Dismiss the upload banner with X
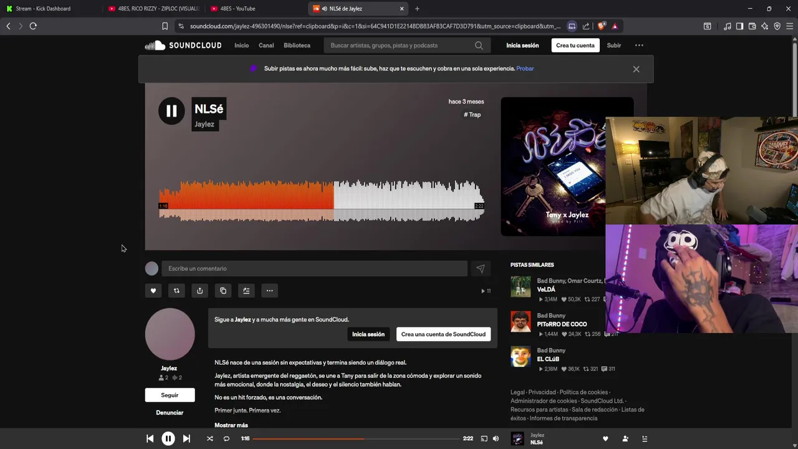The height and width of the screenshot is (449, 798). tap(636, 69)
